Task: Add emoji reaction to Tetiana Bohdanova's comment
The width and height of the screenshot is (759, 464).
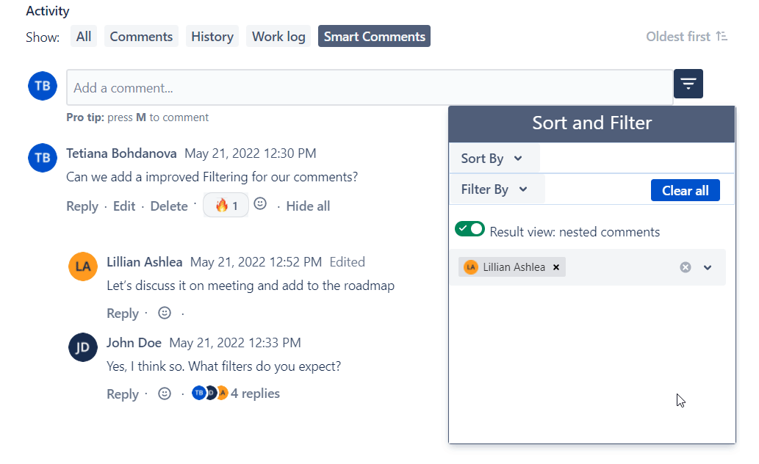Action: (x=260, y=204)
